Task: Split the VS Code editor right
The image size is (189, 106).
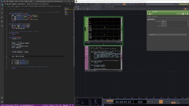Action: coord(70,4)
